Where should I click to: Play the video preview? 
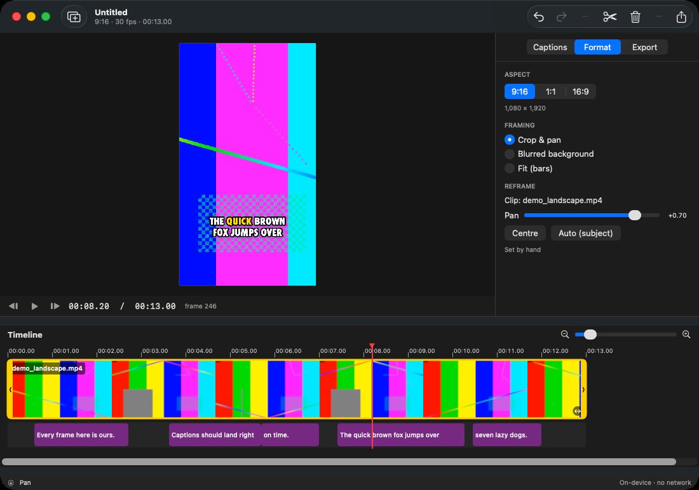click(34, 306)
